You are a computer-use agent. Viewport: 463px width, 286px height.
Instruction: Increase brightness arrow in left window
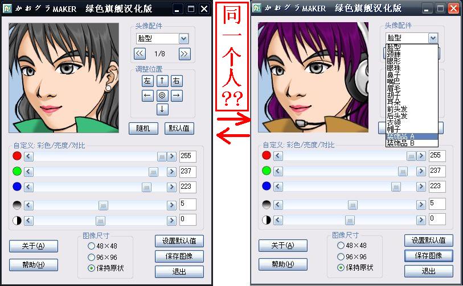pos(171,205)
